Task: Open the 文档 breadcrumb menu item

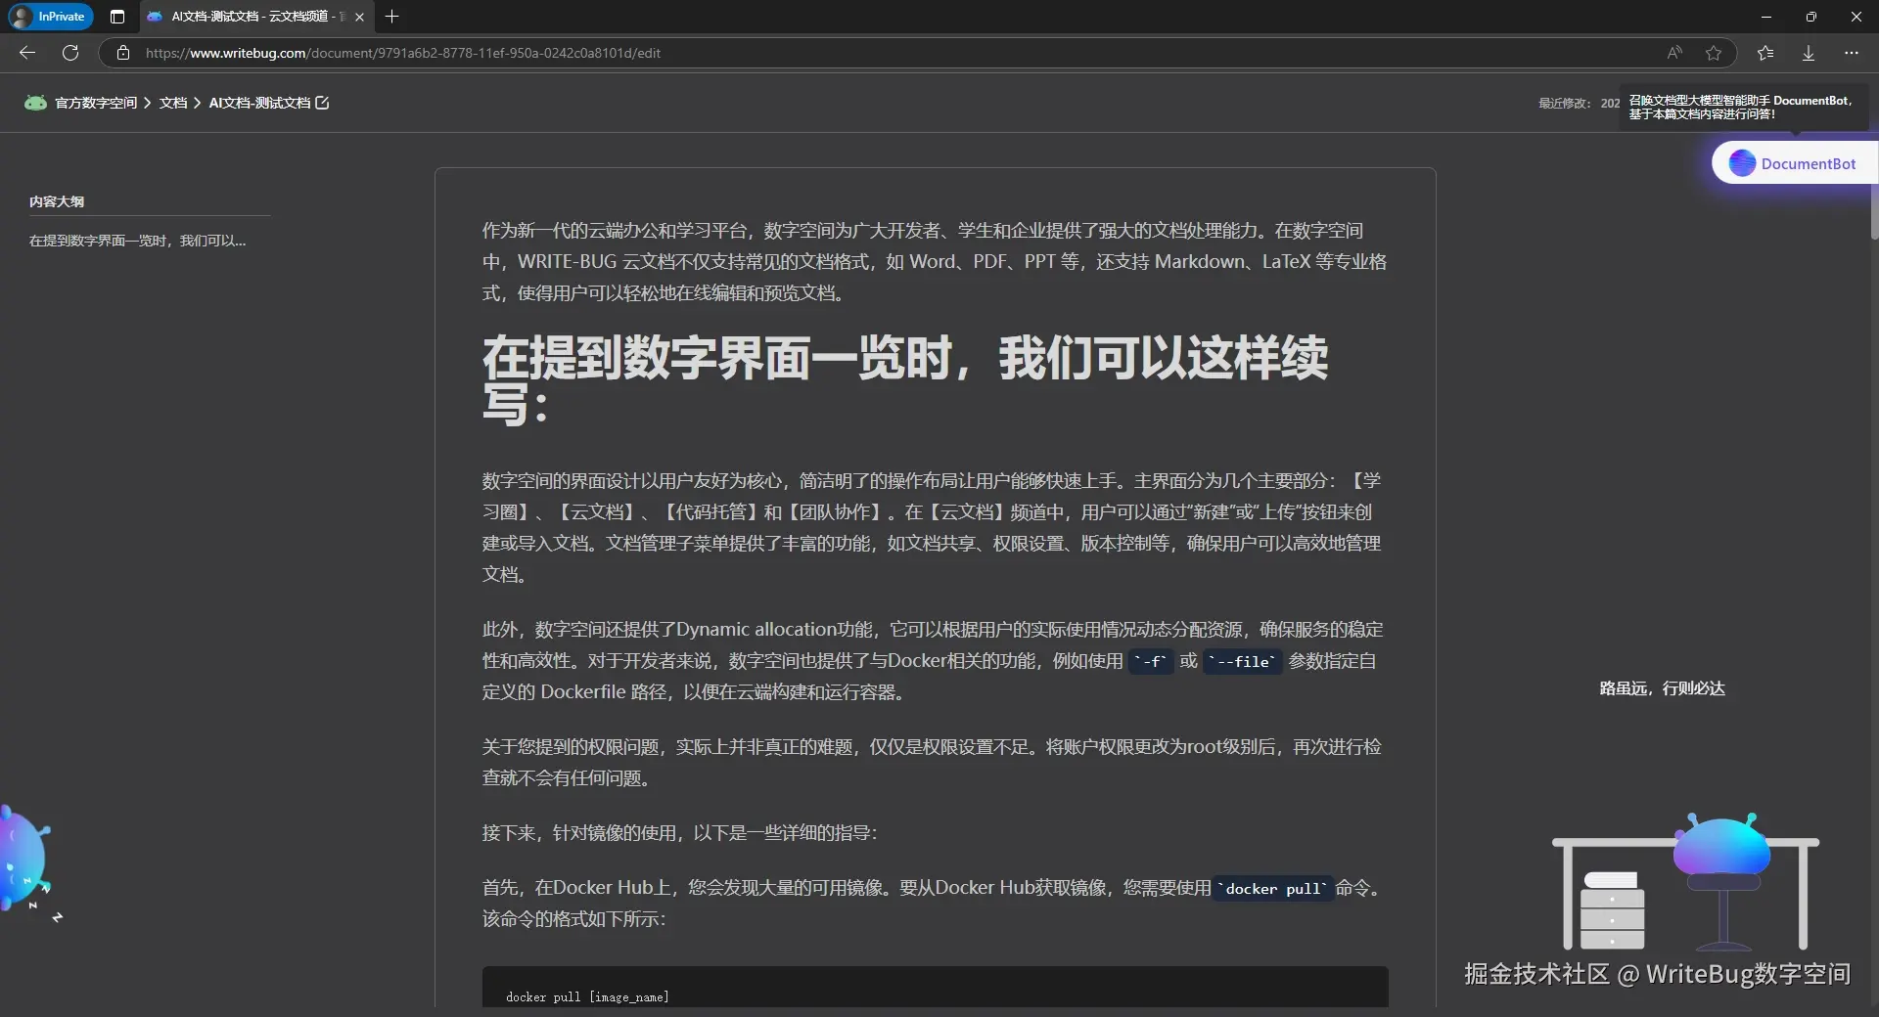Action: 173,103
